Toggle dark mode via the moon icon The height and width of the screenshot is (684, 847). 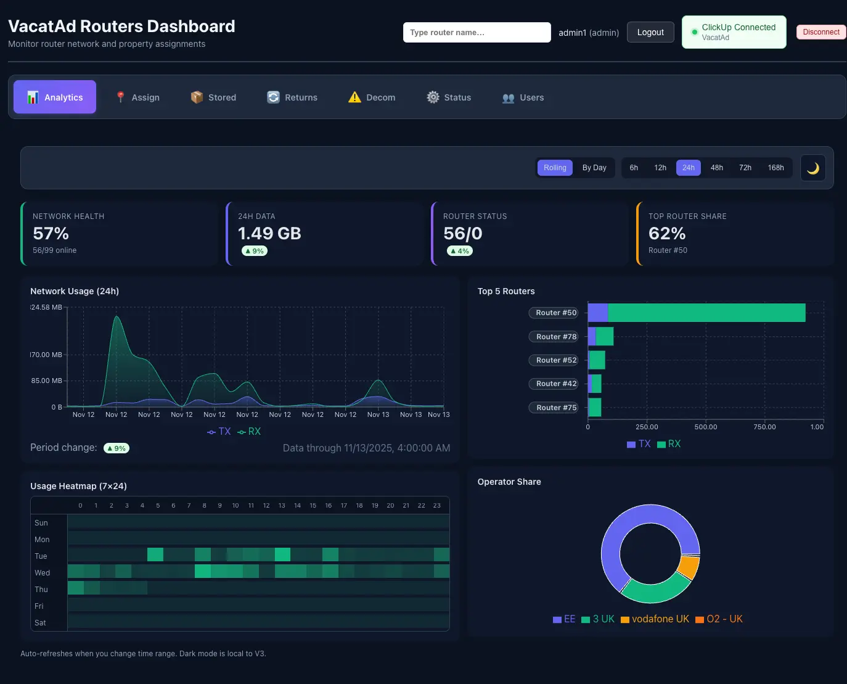pos(812,167)
